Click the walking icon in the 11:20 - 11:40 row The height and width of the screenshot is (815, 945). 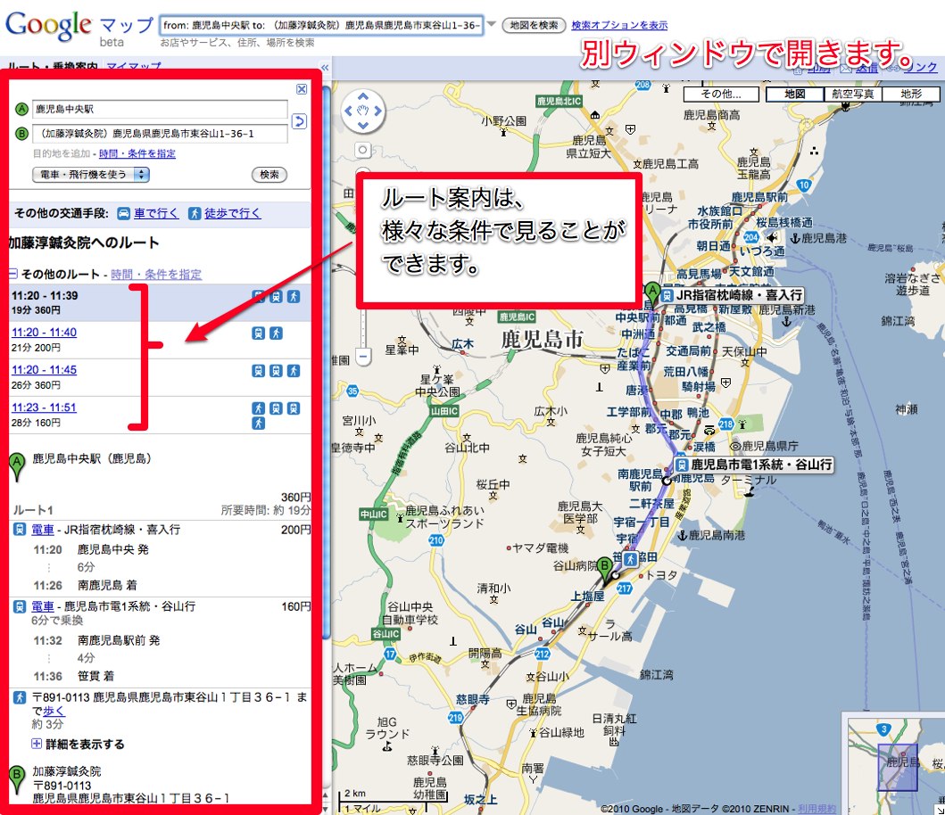tap(276, 333)
